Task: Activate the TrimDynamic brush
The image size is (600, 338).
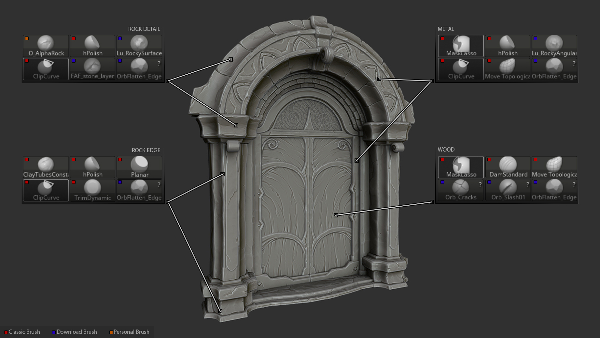Action: (92, 190)
